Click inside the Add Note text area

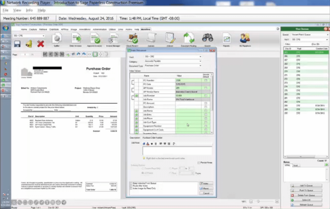coord(177,151)
